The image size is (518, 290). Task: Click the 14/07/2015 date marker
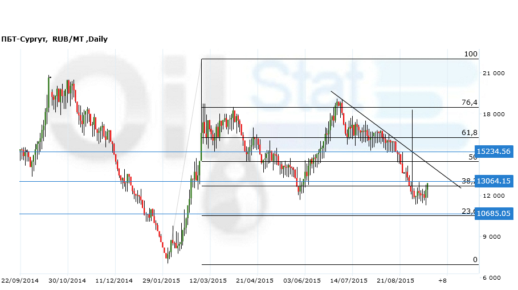349,280
